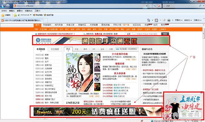
Task: Click 作者之家 in site navigation
Action: (x=70, y=25)
